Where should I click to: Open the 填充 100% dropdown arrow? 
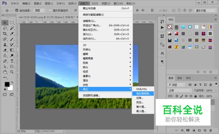(216, 96)
